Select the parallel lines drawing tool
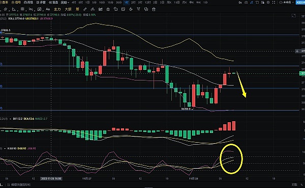The height and width of the screenshot is (188, 305). tap(22, 9)
